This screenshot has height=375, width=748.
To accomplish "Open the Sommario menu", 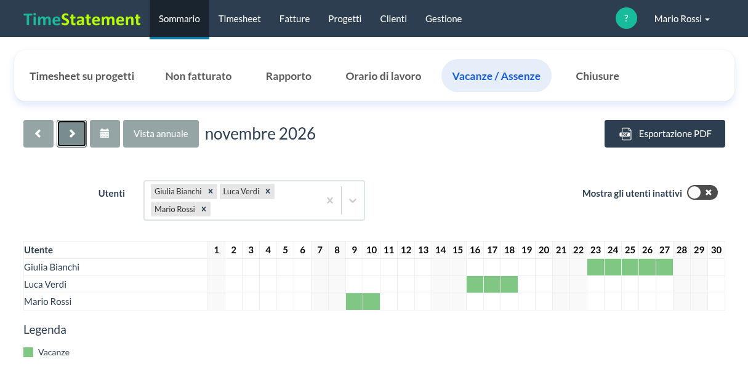I will [x=179, y=18].
